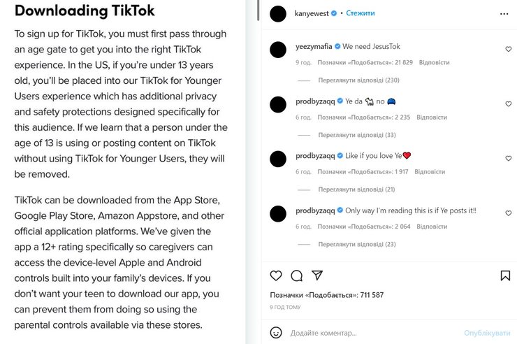
Task: Reply to the yeezymafia comment
Action: click(434, 62)
